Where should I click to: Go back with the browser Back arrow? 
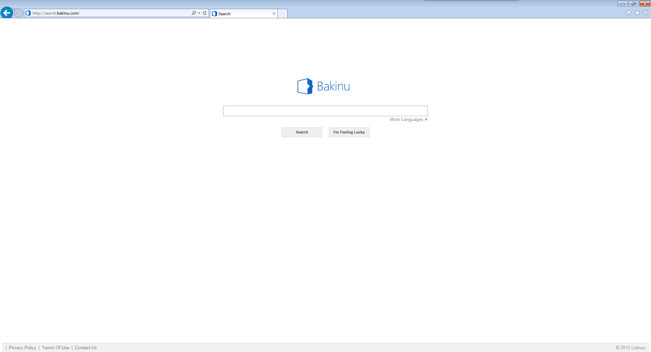6,13
